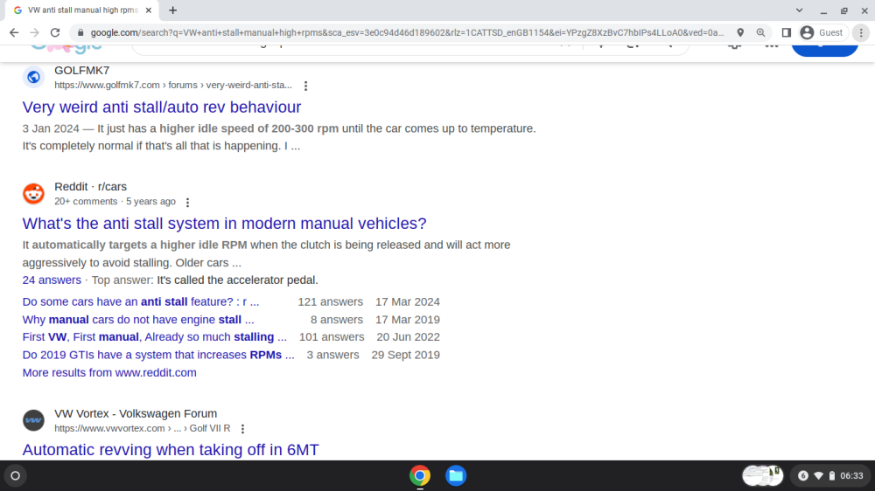Viewport: 875px width, 491px height.
Task: Click the 06:33 clock in status tray
Action: click(x=851, y=476)
